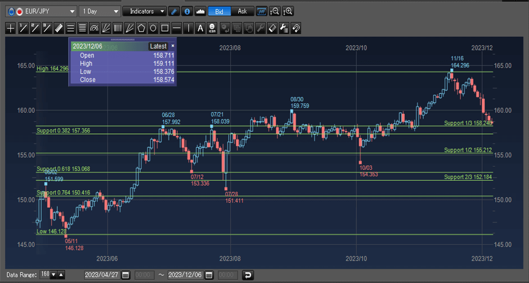This screenshot has width=529, height=283.
Task: Open the 1 Day timeframe dropdown
Action: pyautogui.click(x=100, y=11)
